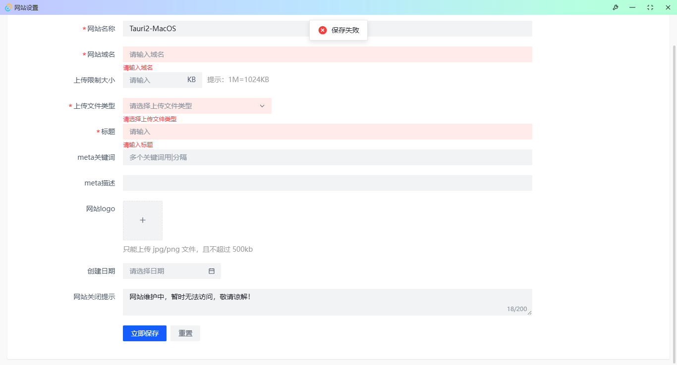This screenshot has height=365, width=677.
Task: Click the 网站关闭提示 text area
Action: pos(328,302)
